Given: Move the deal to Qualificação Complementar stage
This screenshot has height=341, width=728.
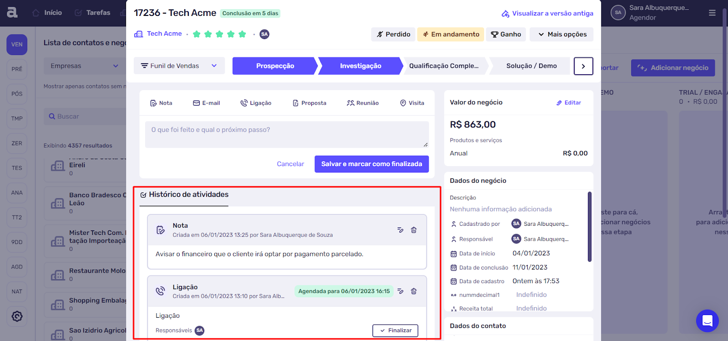Looking at the screenshot, I should [444, 66].
